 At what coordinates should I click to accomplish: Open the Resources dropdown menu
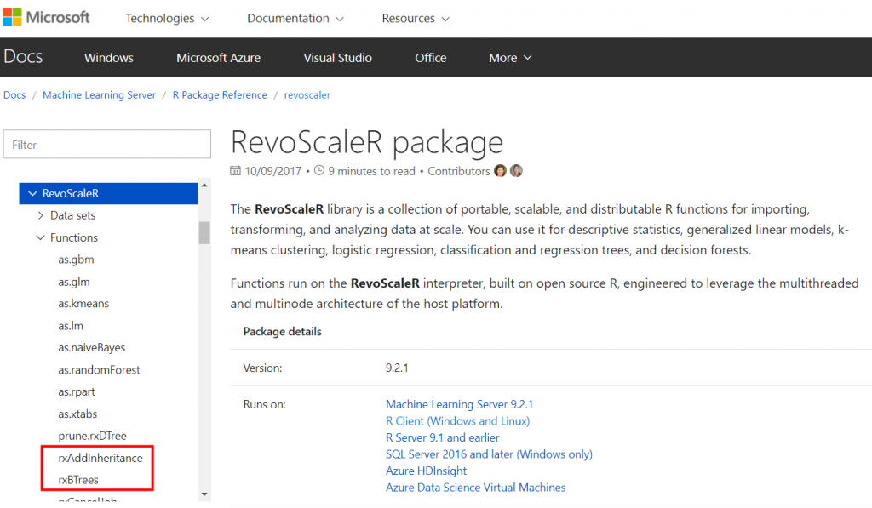416,19
